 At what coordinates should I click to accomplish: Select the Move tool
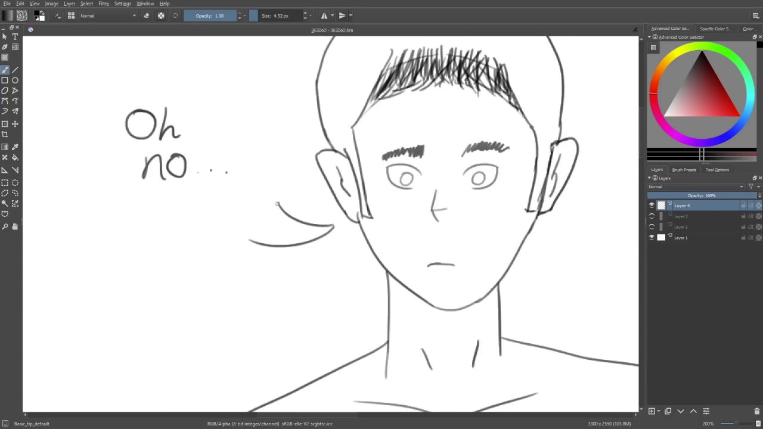(x=15, y=124)
